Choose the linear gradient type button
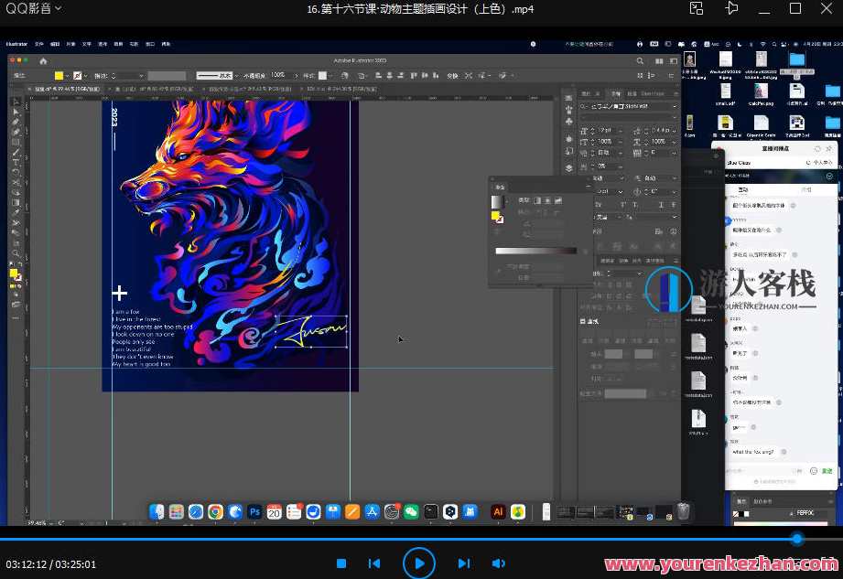The width and height of the screenshot is (843, 579). click(x=536, y=200)
